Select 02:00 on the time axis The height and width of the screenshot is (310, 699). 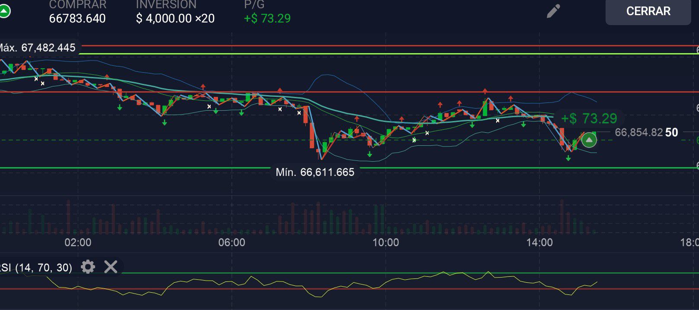[x=78, y=242]
